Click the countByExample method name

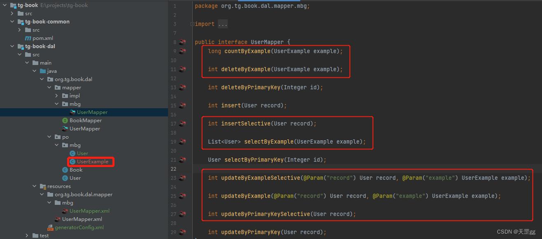click(x=248, y=51)
